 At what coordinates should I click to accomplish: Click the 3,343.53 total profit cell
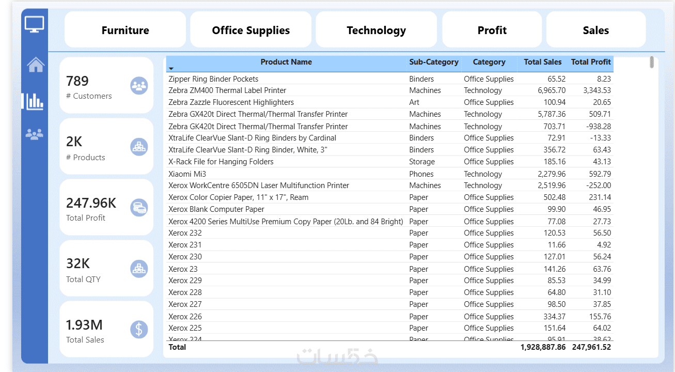coord(597,90)
